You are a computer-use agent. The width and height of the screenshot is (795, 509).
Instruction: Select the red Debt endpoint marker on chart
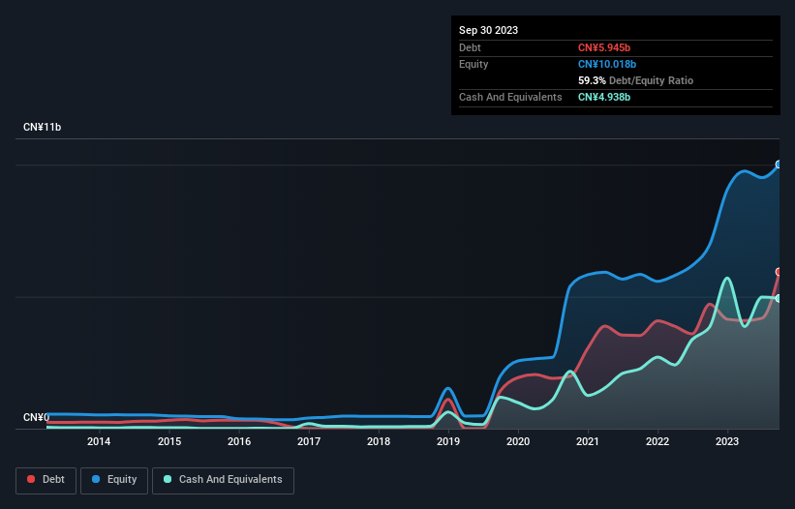tap(779, 272)
